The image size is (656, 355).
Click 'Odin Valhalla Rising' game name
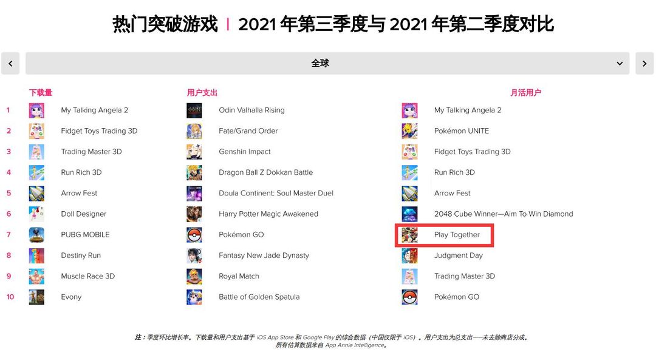coord(251,110)
